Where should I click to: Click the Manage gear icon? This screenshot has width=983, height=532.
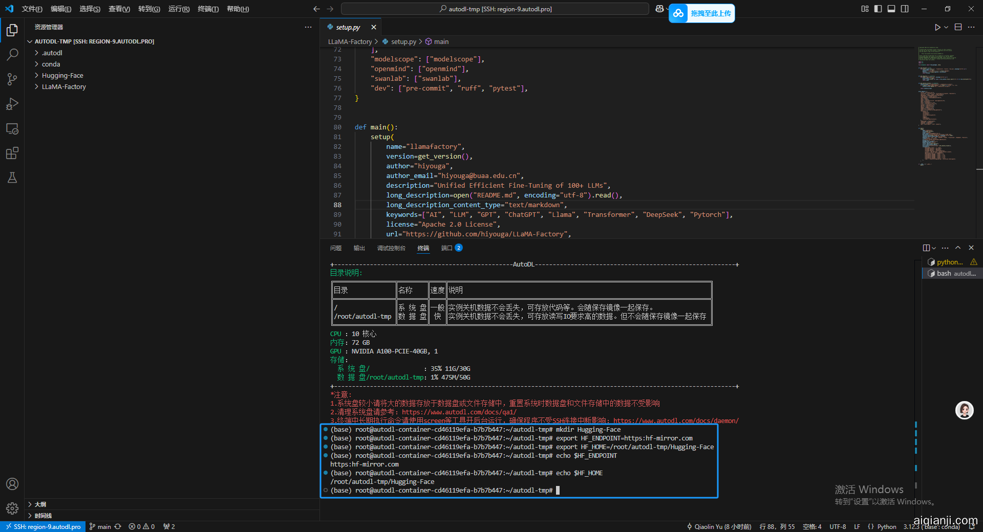tap(12, 508)
